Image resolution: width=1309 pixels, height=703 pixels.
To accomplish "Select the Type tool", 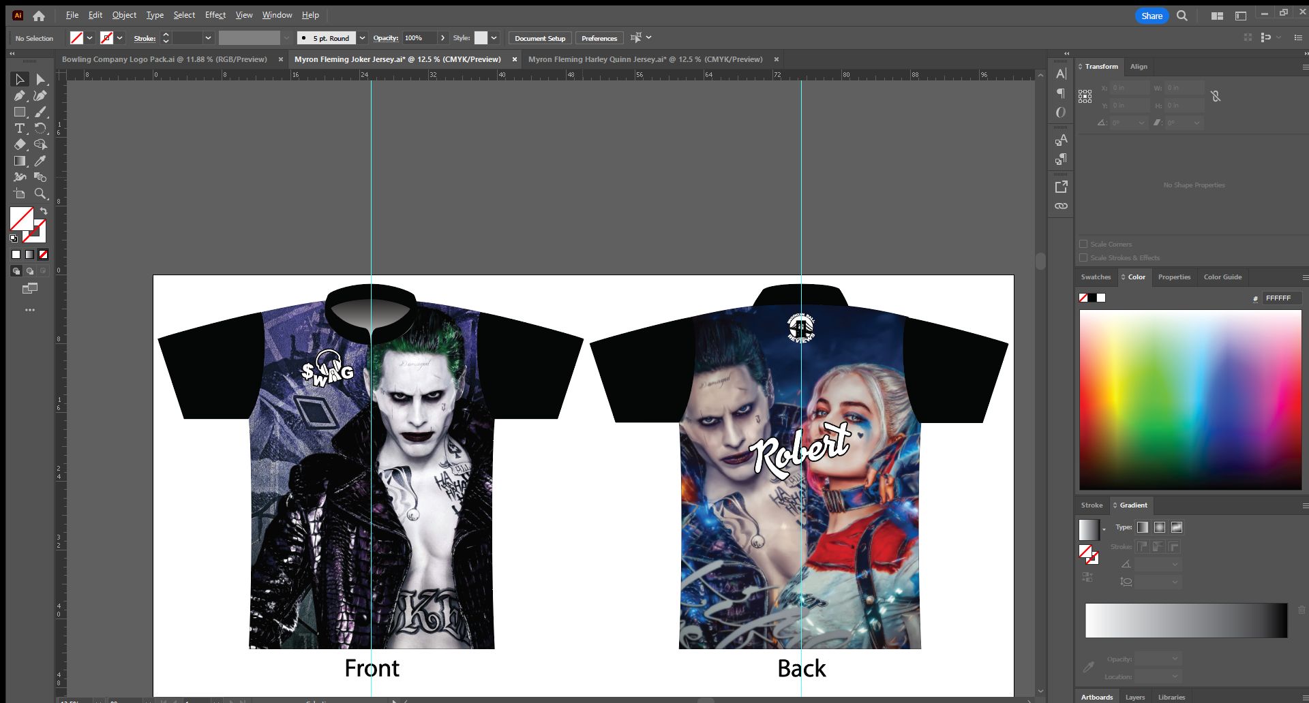I will [x=20, y=128].
